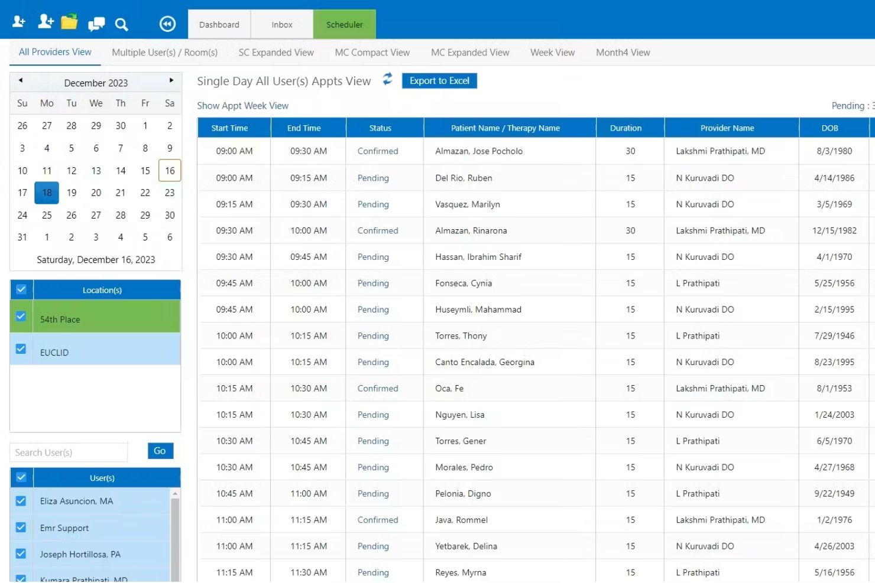Open the folder documents icon
This screenshot has height=583, width=875.
[69, 22]
